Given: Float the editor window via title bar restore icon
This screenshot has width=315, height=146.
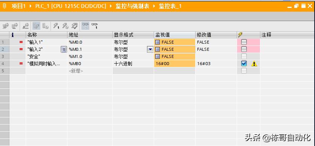Looking at the screenshot, I should coord(297,6).
